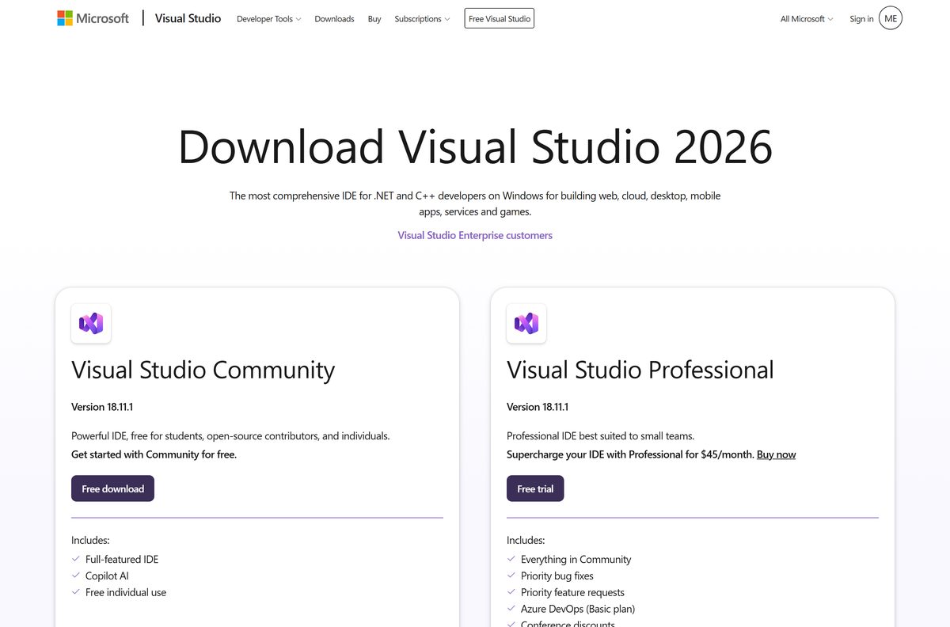This screenshot has width=950, height=627.
Task: Click the Azure DevOps (Basic plan) item
Action: (578, 609)
